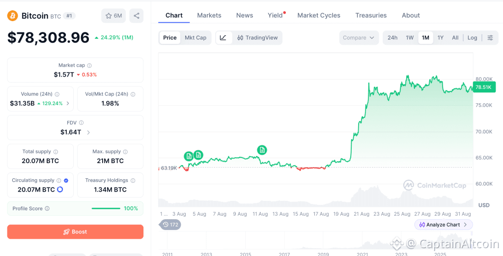The width and height of the screenshot is (503, 256).
Task: Click the Market cap info icon
Action: point(89,65)
